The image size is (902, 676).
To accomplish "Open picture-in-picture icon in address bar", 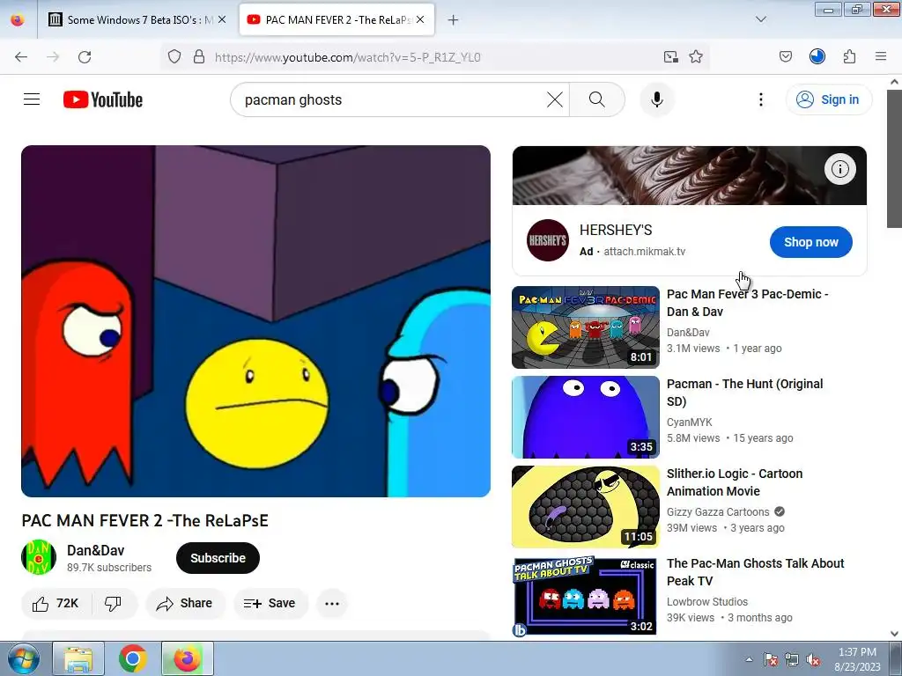I will pyautogui.click(x=670, y=57).
